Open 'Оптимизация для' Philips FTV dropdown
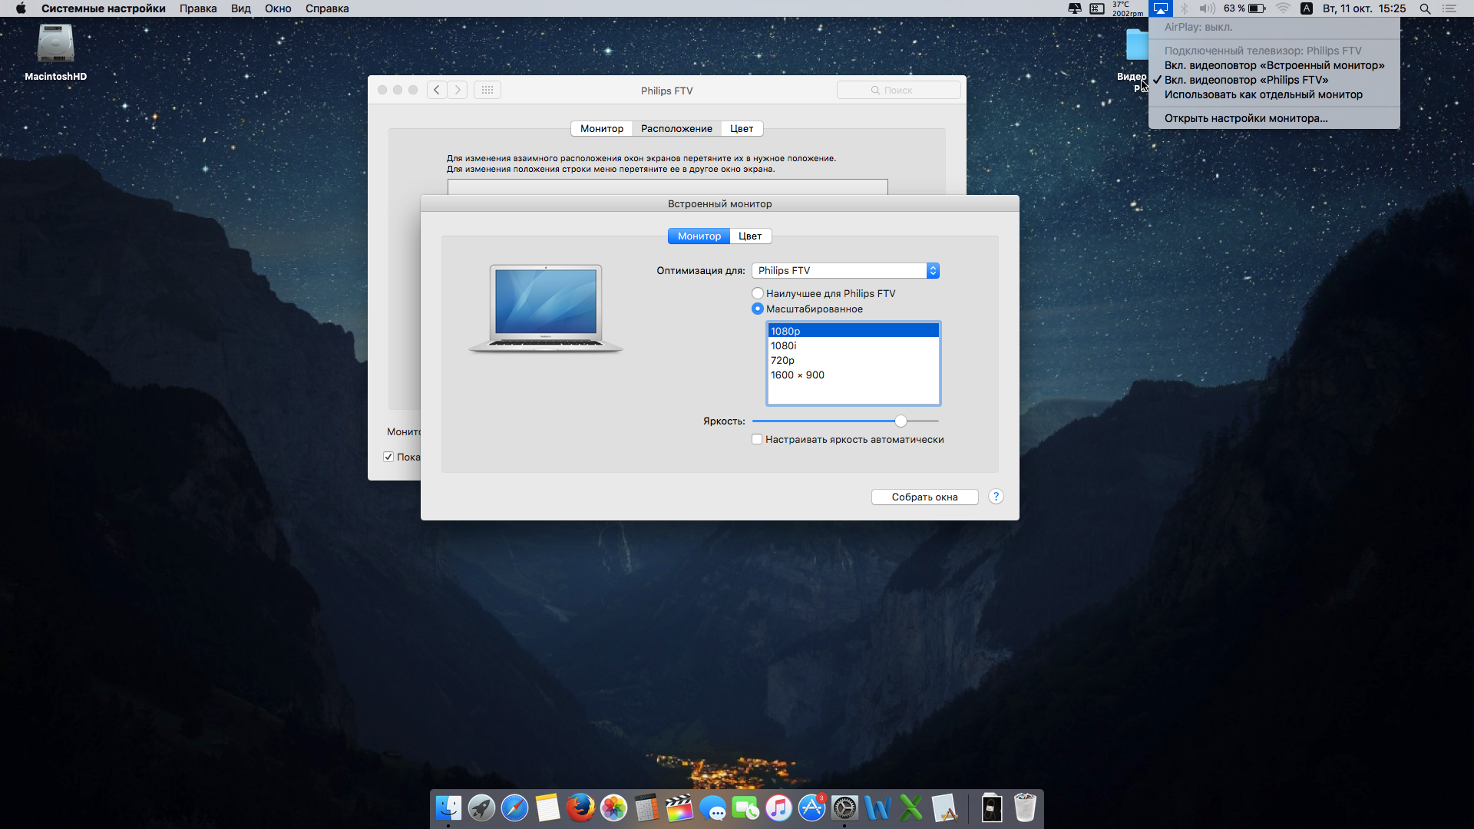Screen dimensions: 1474x829 tap(845, 270)
